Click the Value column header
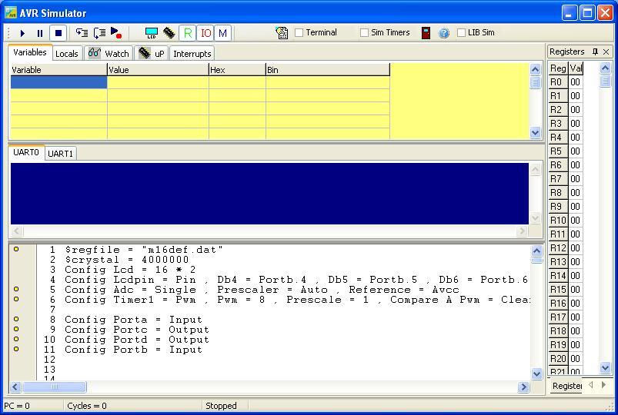 pyautogui.click(x=158, y=70)
